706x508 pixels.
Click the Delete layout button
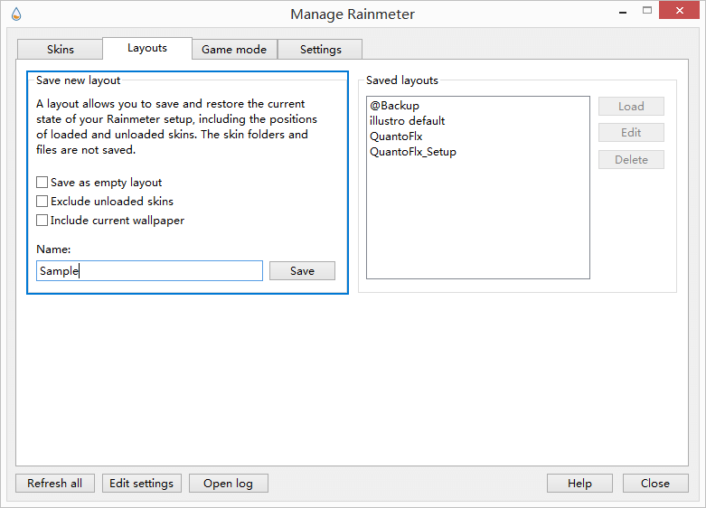[x=631, y=159]
